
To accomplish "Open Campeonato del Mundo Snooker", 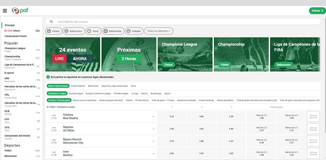I will [22, 137].
